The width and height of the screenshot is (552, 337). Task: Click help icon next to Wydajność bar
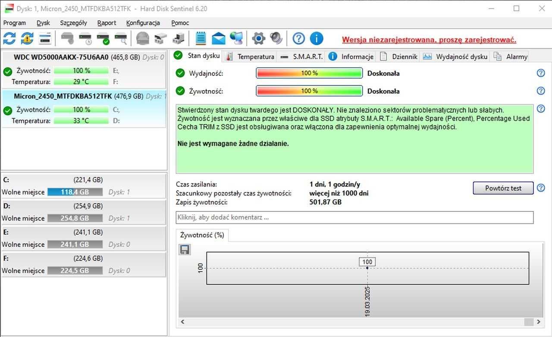click(541, 73)
